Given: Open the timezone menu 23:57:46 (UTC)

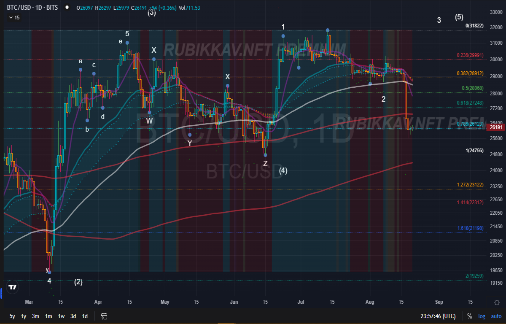Looking at the screenshot, I should (438, 316).
